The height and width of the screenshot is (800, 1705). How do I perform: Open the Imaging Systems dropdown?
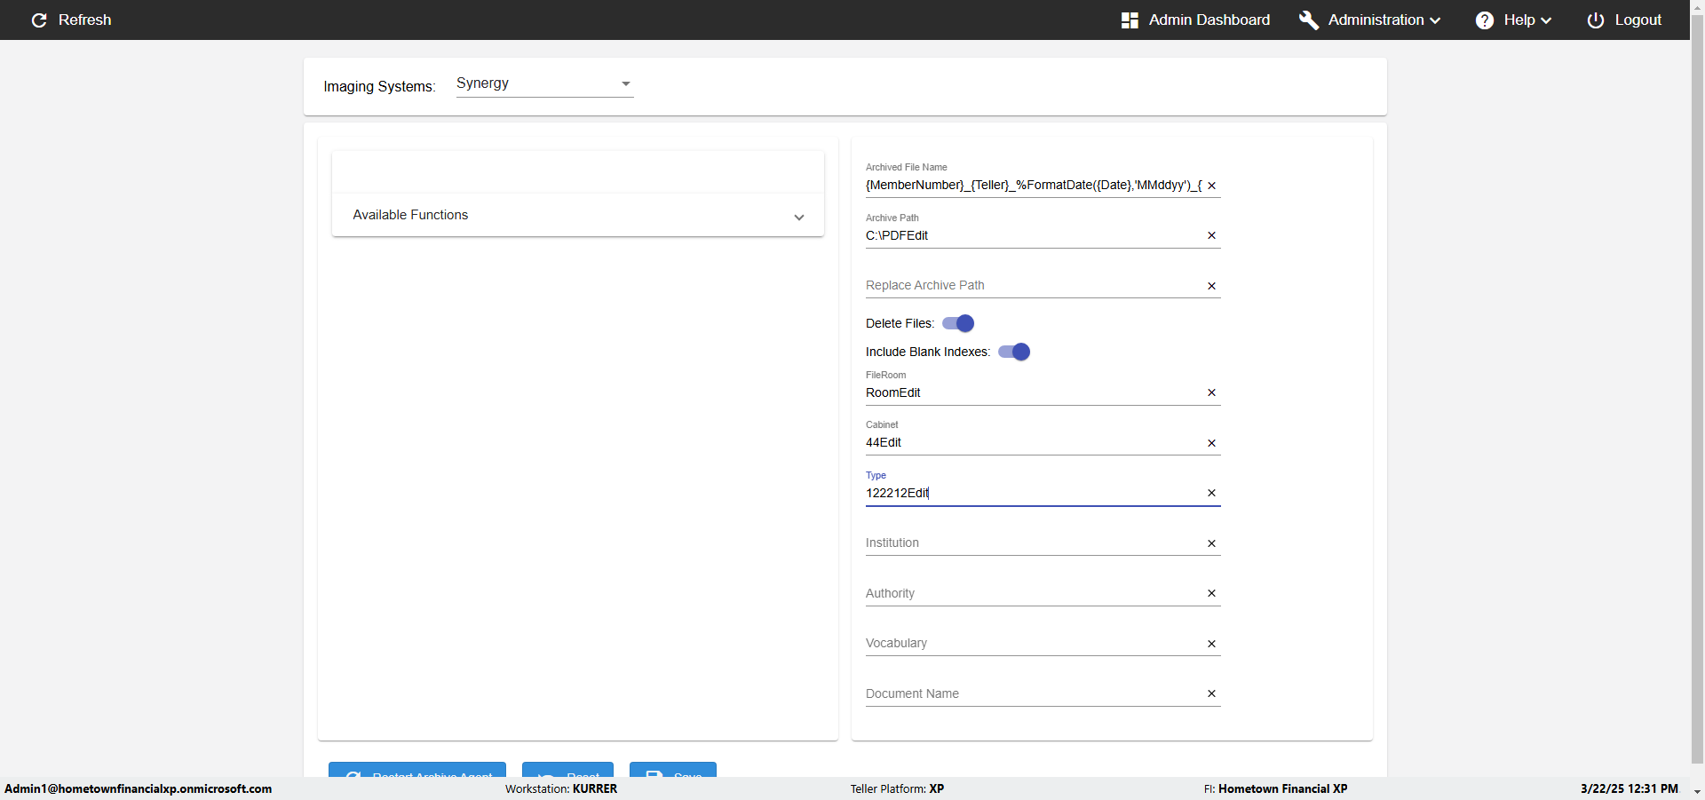coord(543,83)
